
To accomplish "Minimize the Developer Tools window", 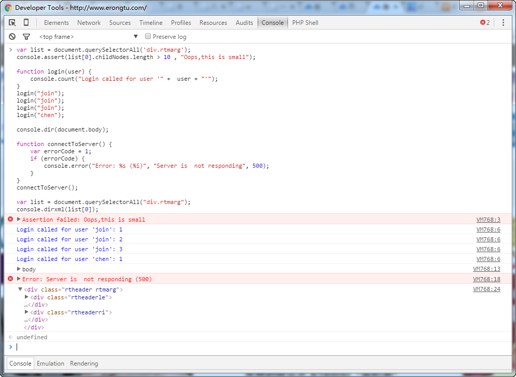I will tap(467, 5).
